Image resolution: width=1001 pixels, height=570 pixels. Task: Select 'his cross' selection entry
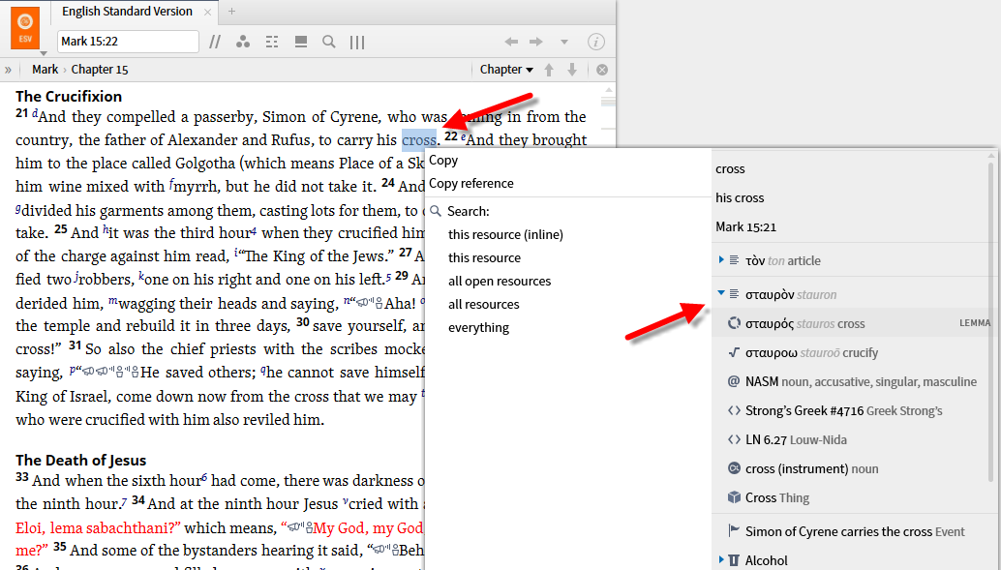[740, 197]
